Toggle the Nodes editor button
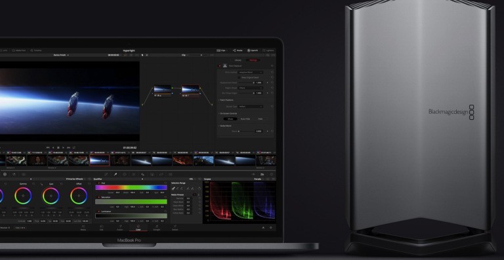This screenshot has width=504, height=260. [238, 50]
